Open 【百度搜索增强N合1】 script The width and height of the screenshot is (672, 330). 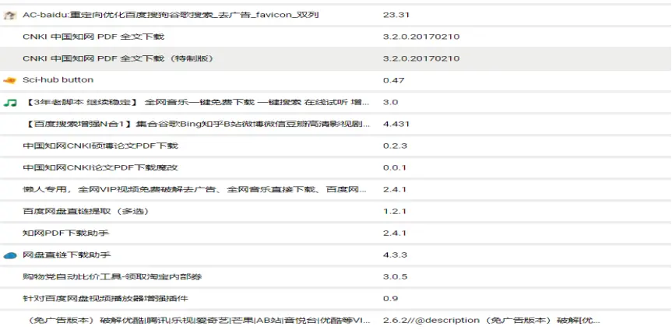(x=197, y=125)
